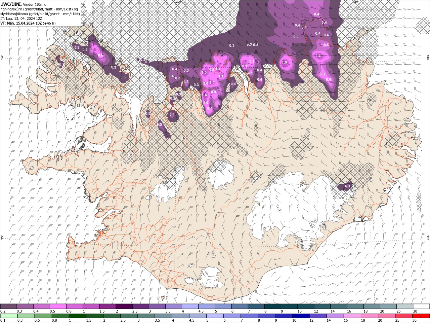The height and width of the screenshot is (323, 430).
Task: Select the palest green rain swatch labeled 0.1
Action: point(9,316)
